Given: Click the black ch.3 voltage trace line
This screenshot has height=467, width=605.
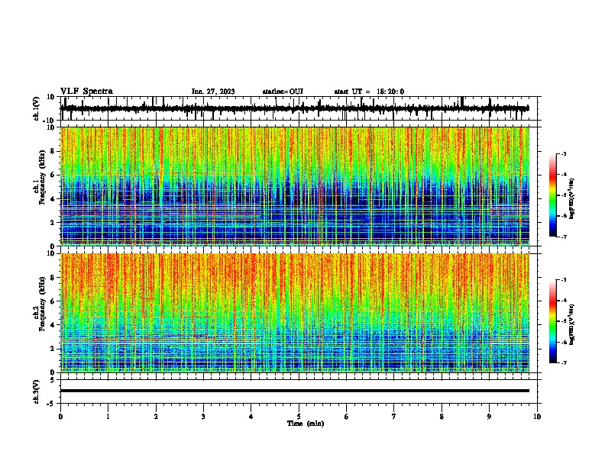Looking at the screenshot, I should coord(294,391).
